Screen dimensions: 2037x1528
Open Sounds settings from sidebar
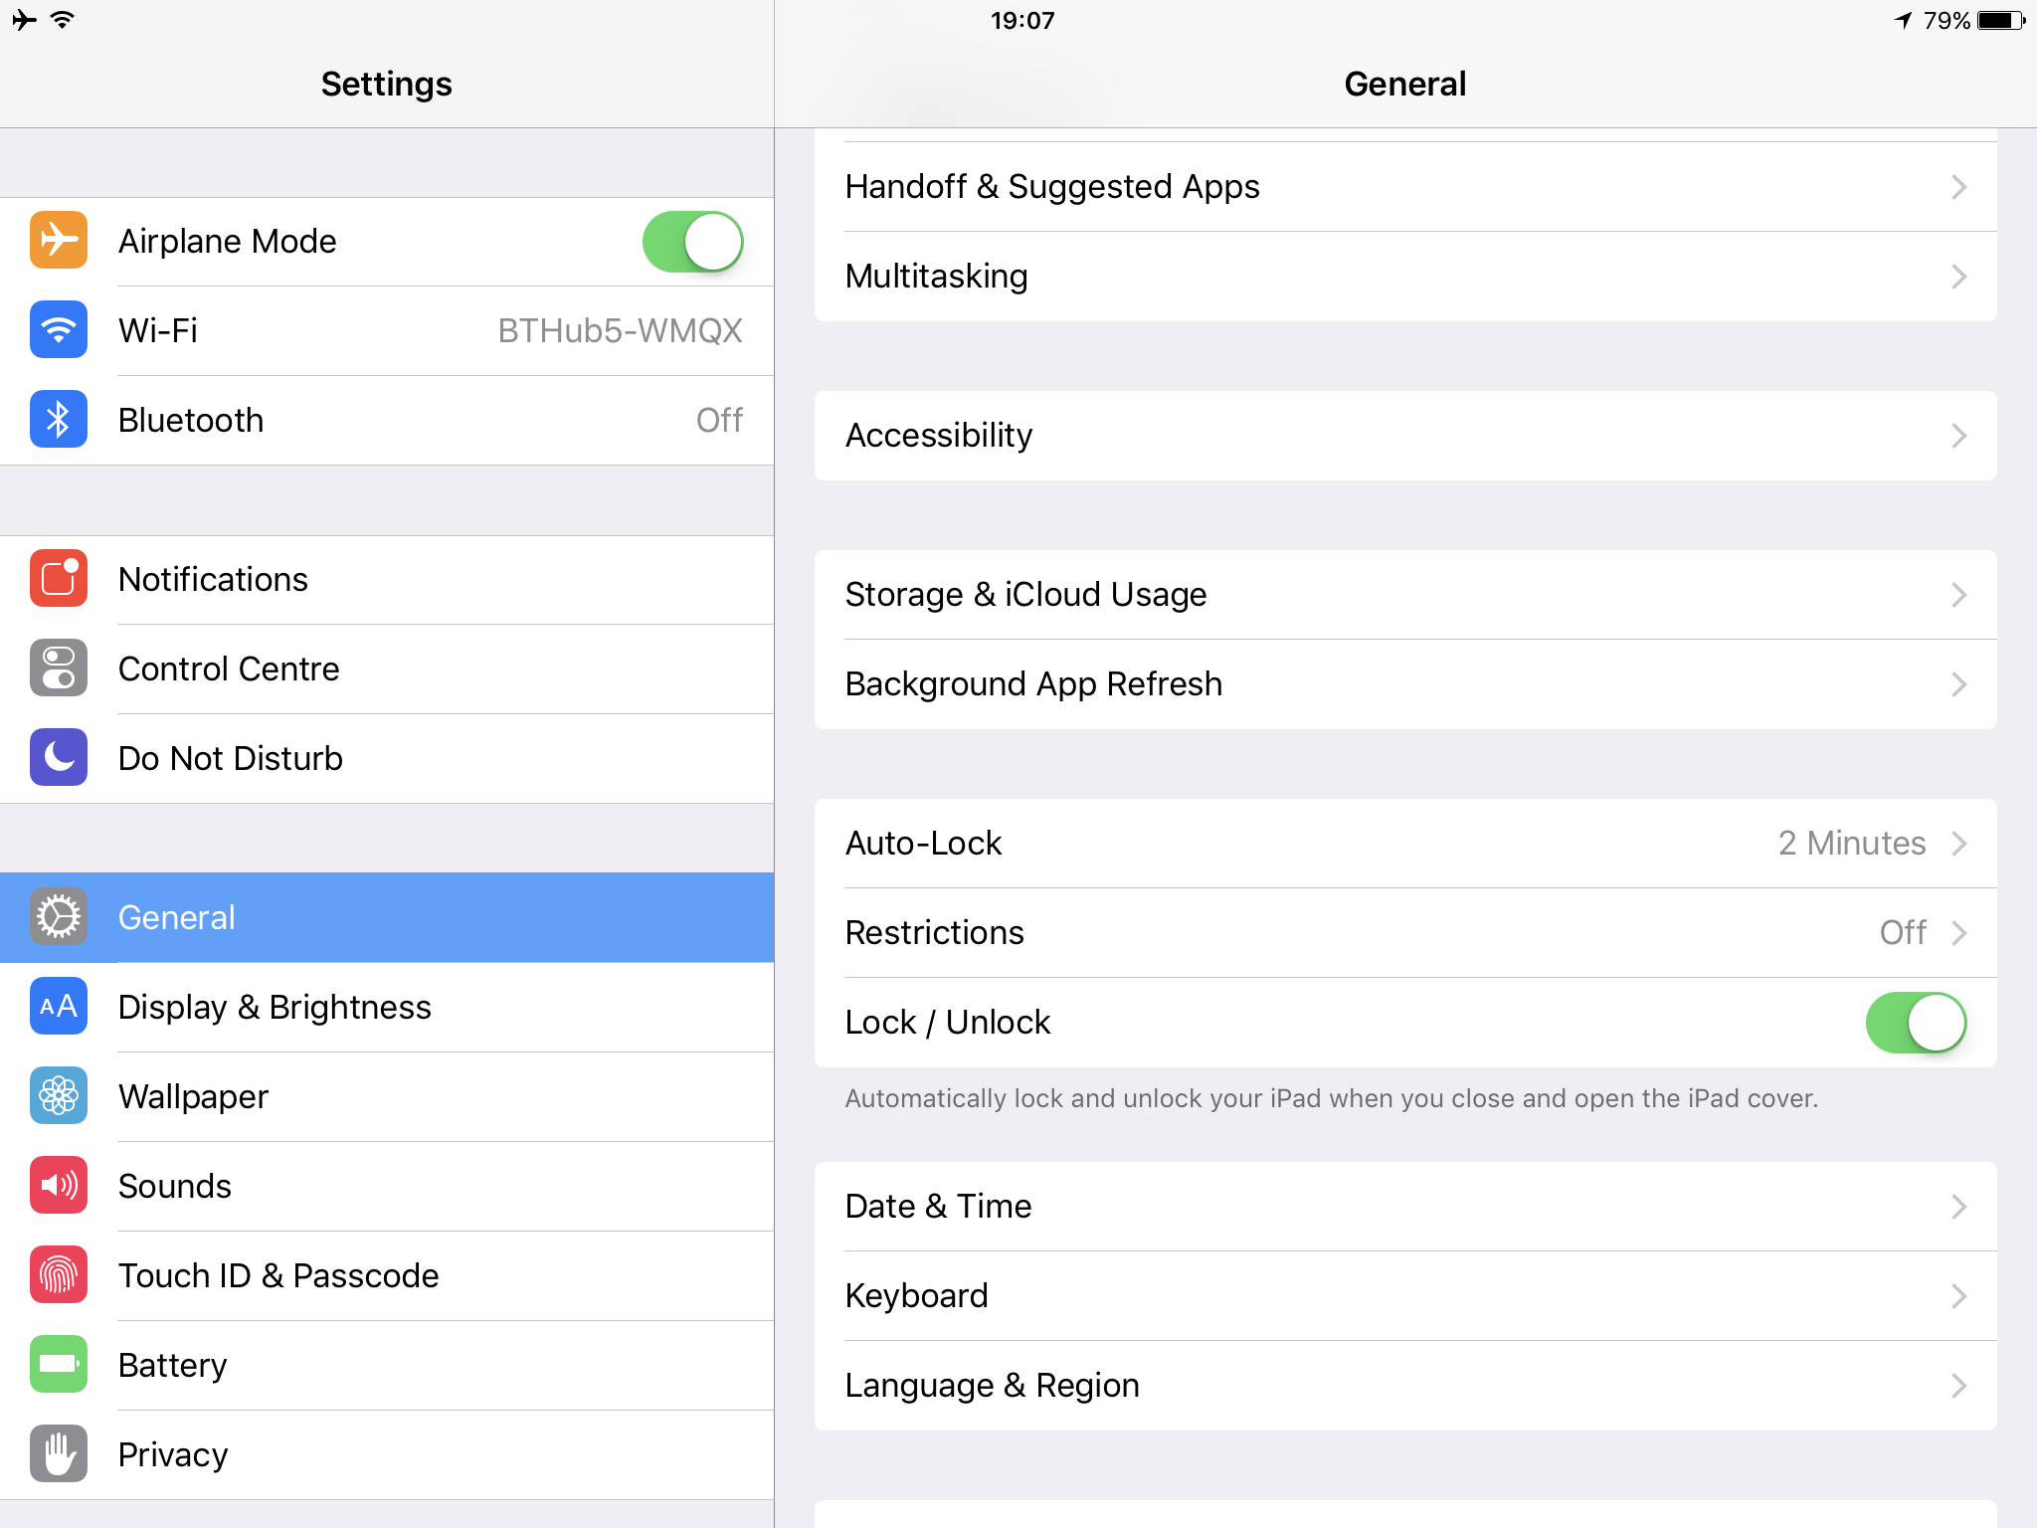pyautogui.click(x=387, y=1186)
